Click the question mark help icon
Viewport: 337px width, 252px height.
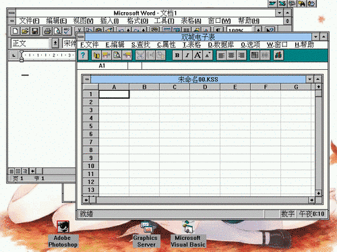pos(83,55)
